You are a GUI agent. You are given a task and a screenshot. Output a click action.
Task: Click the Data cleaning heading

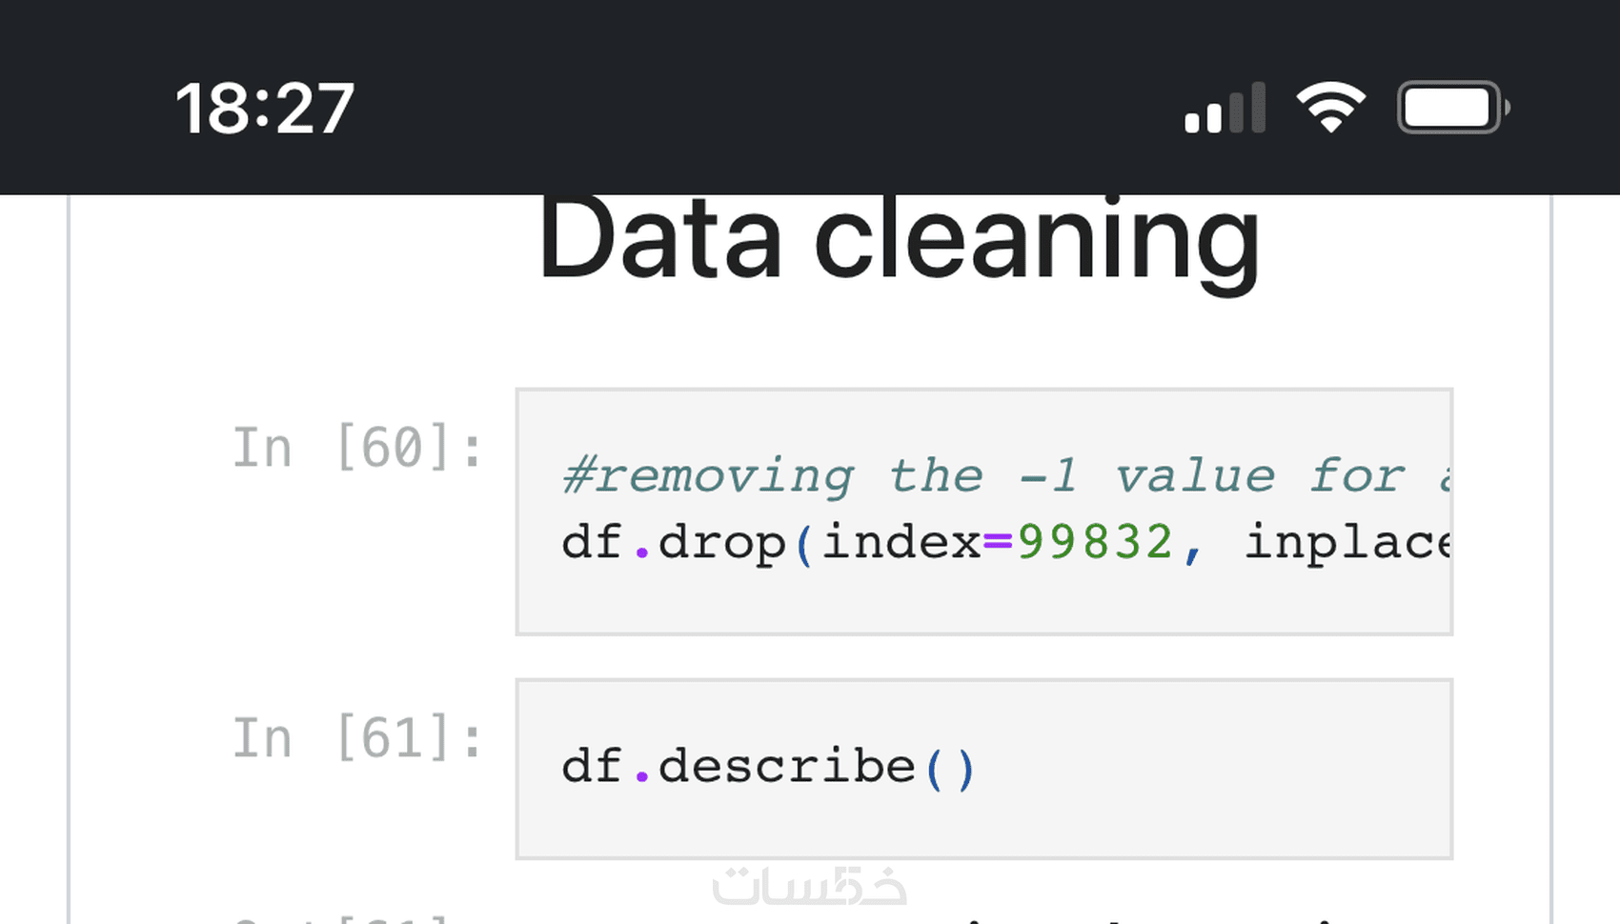point(898,240)
